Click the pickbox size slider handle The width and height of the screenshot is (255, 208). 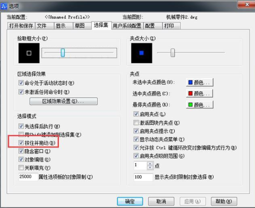(63, 53)
